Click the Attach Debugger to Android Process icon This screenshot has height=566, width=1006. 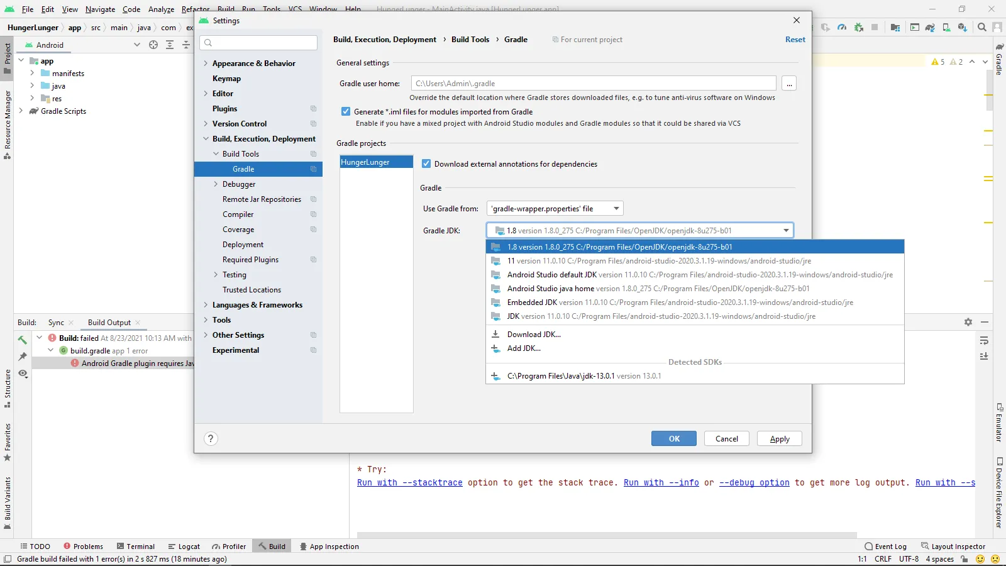tap(858, 28)
